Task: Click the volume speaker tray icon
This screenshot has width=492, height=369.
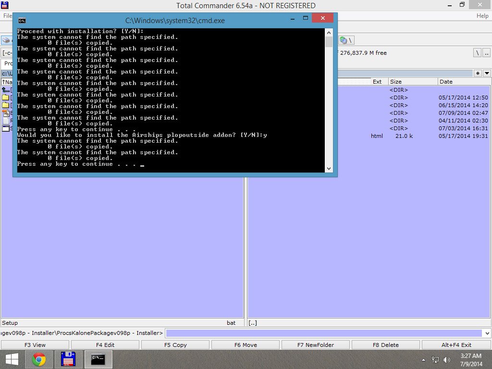Action: 446,359
